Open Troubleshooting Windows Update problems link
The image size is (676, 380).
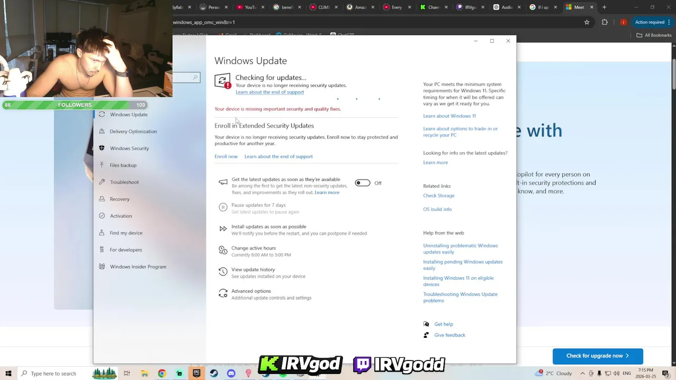(x=460, y=298)
